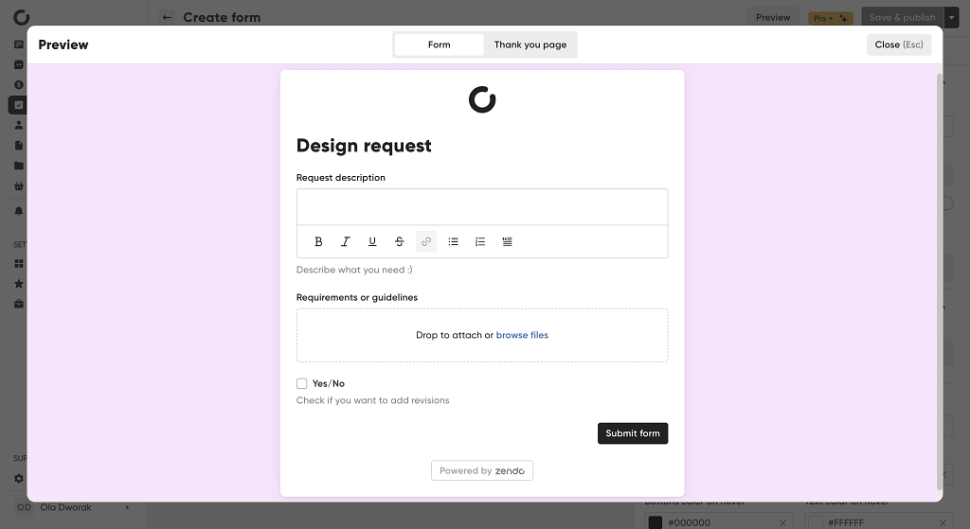Viewport: 970px width, 529px height.
Task: Open the document sidebar icon
Action: (19, 145)
